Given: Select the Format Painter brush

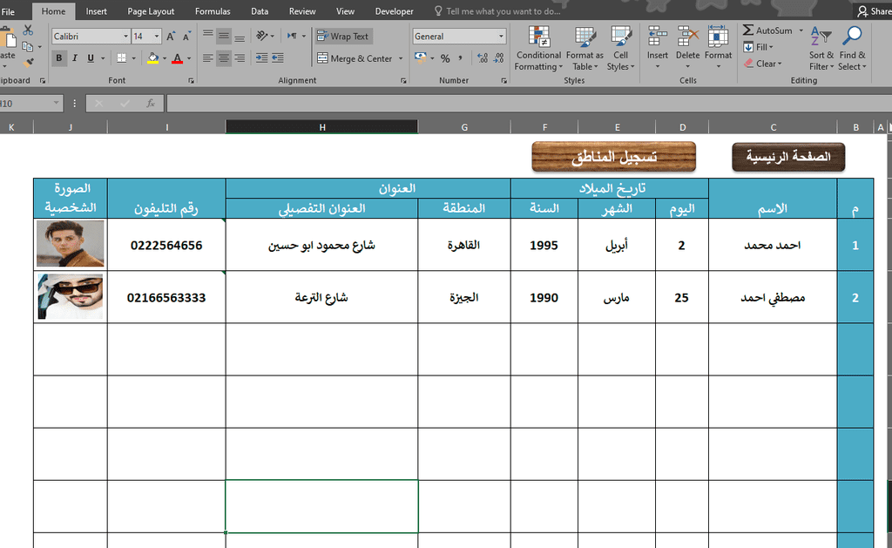Looking at the screenshot, I should (x=29, y=63).
